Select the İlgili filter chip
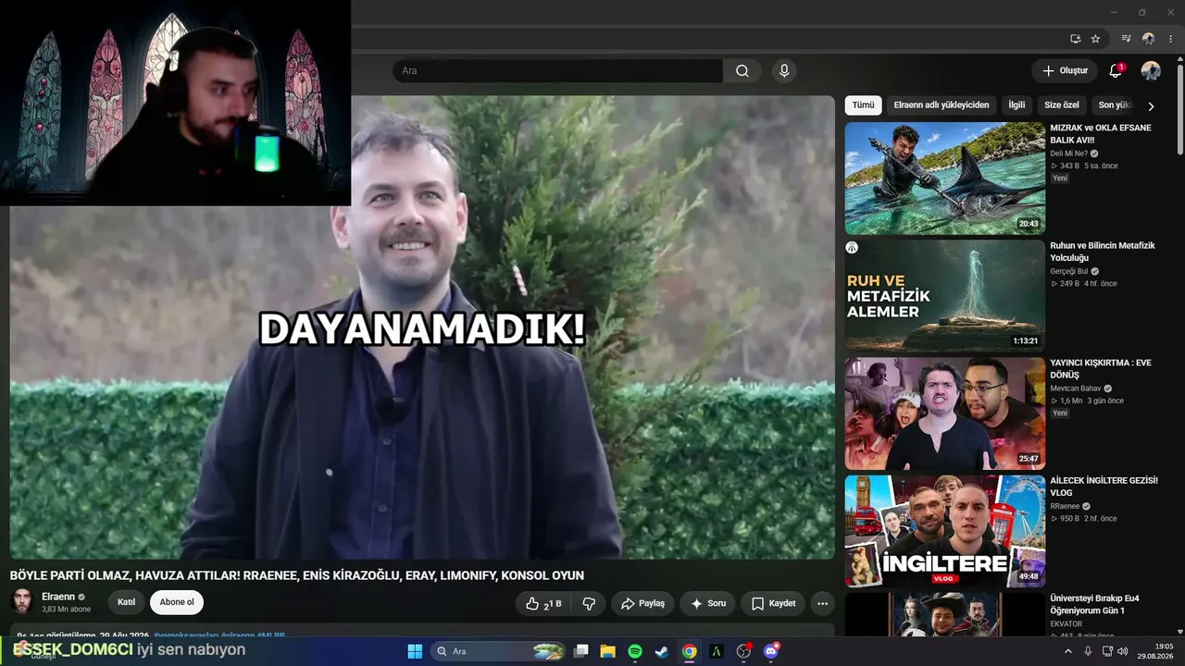The image size is (1185, 666). [x=1017, y=105]
